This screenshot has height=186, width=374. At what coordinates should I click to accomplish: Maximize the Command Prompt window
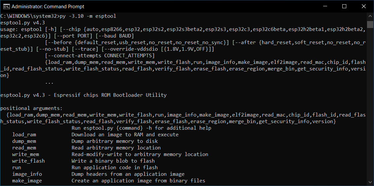(x=344, y=6)
